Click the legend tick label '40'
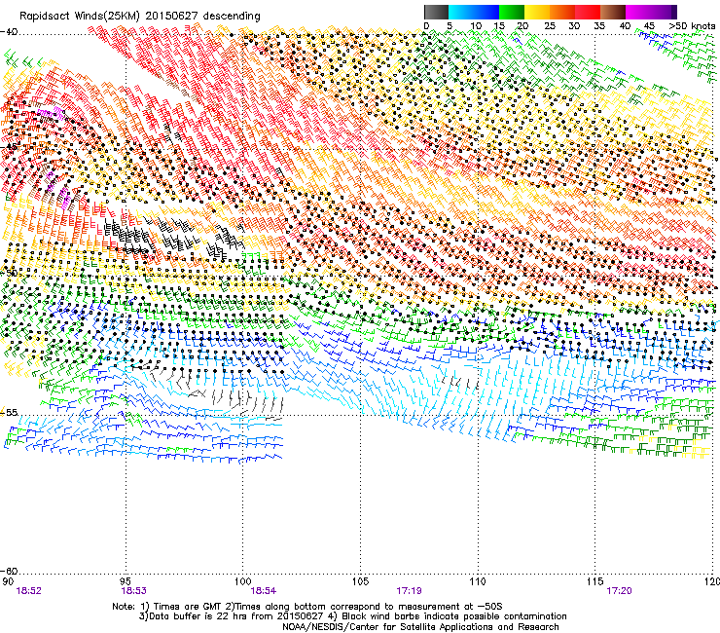Image resolution: width=720 pixels, height=633 pixels. [x=625, y=25]
